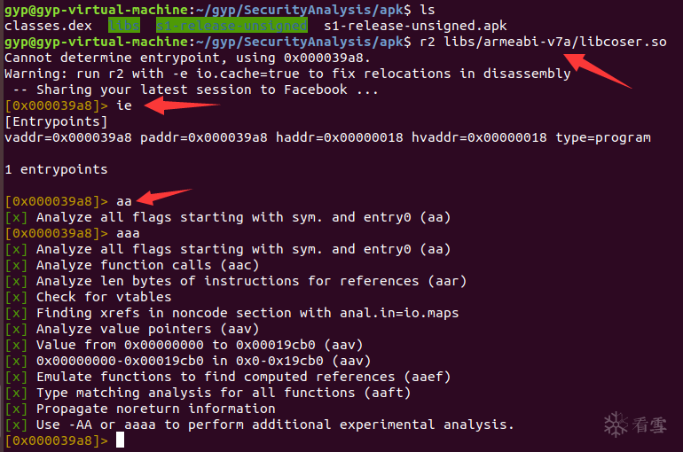Click the "Sharing your latest session to Facebook" message
Screen dimensions: 683x452
[x=196, y=90]
